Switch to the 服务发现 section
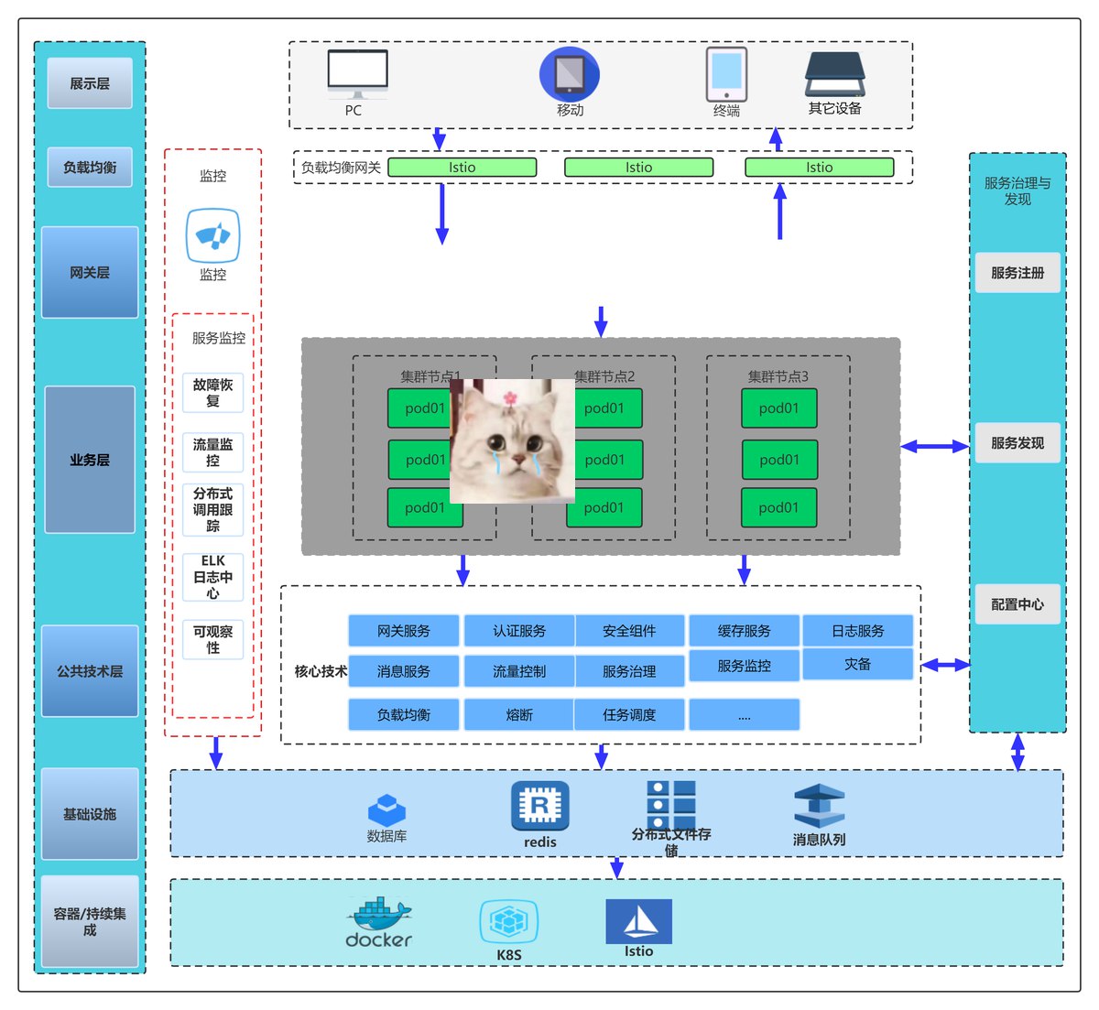This screenshot has width=1099, height=1010. point(1017,443)
